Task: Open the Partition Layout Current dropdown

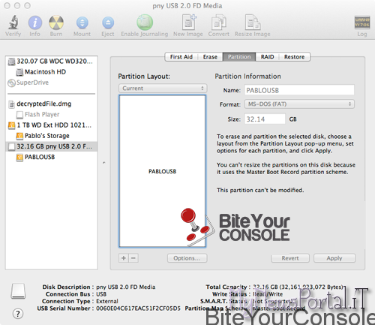Action: [163, 89]
